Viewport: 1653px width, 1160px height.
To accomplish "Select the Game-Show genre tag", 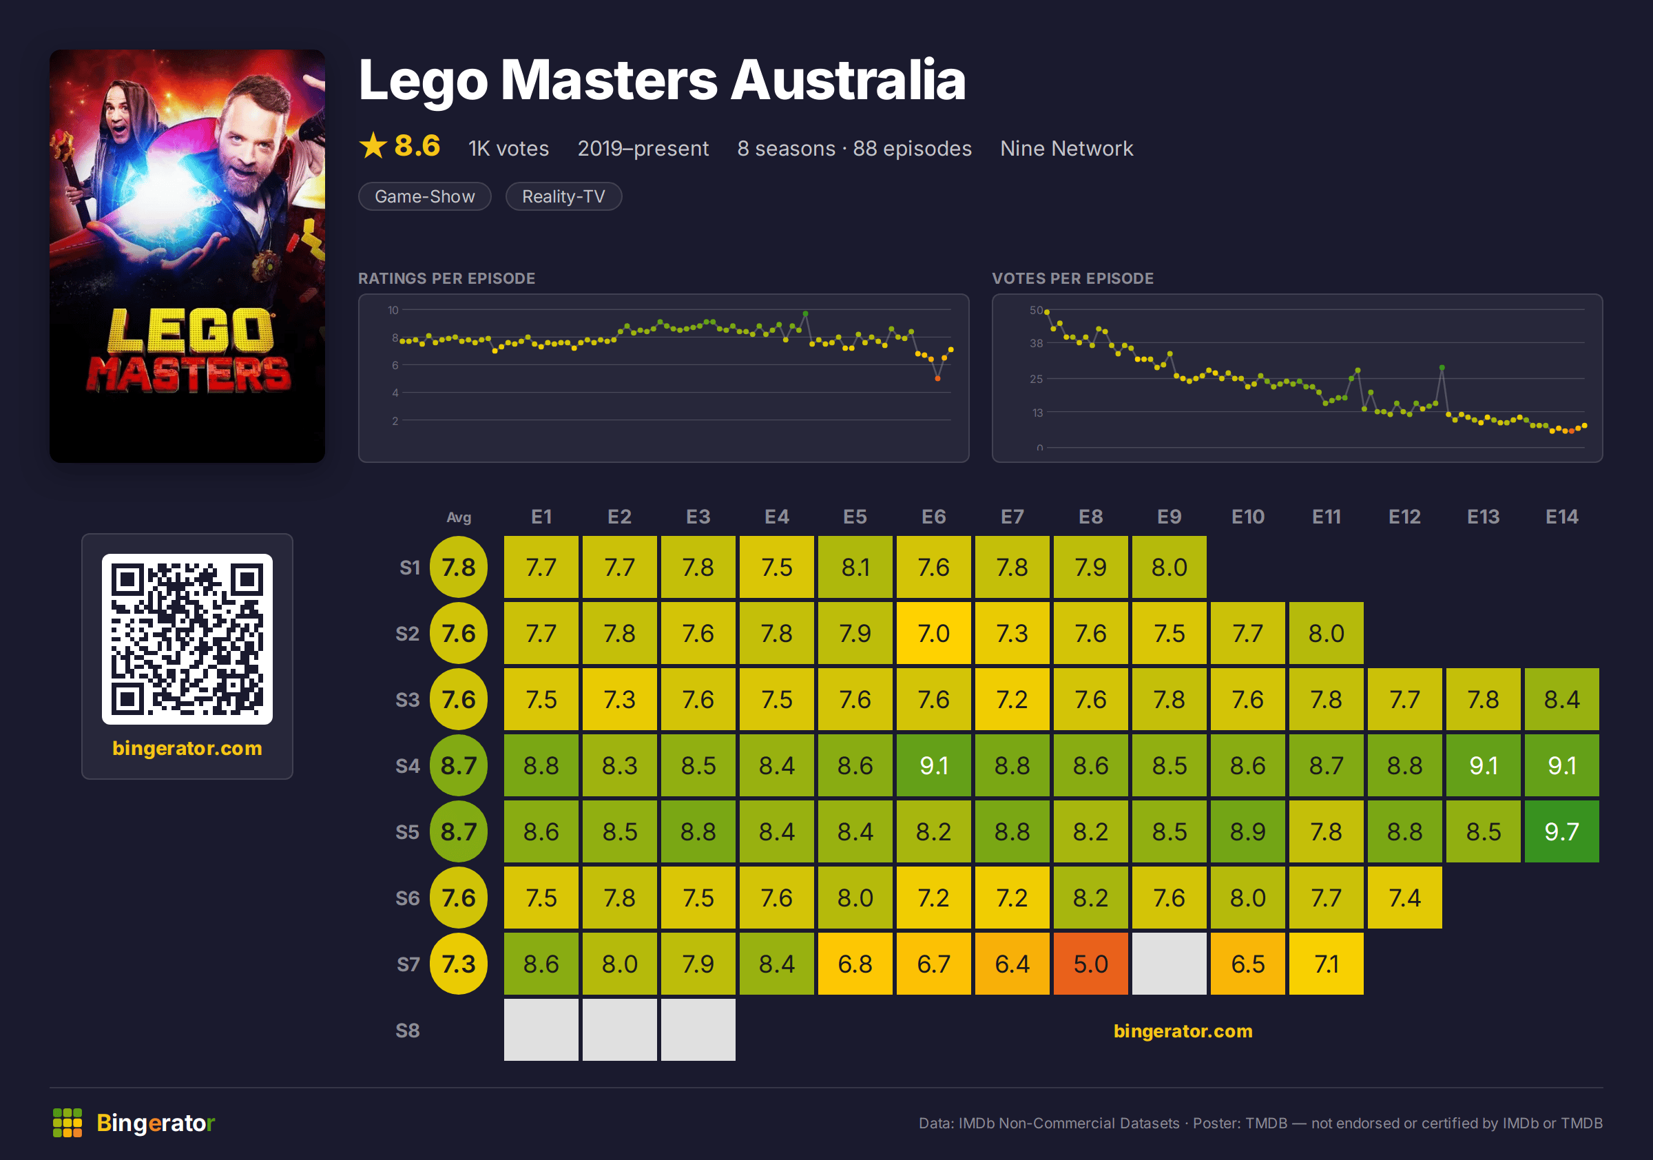I will [x=425, y=196].
